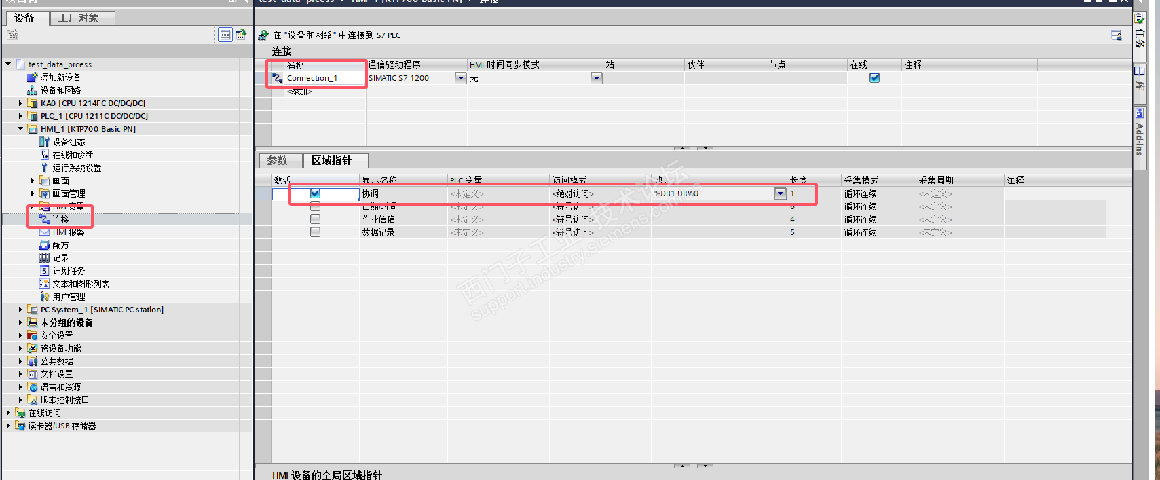Enable the 日期时间 activation checkbox
The image size is (1160, 480).
click(x=315, y=206)
